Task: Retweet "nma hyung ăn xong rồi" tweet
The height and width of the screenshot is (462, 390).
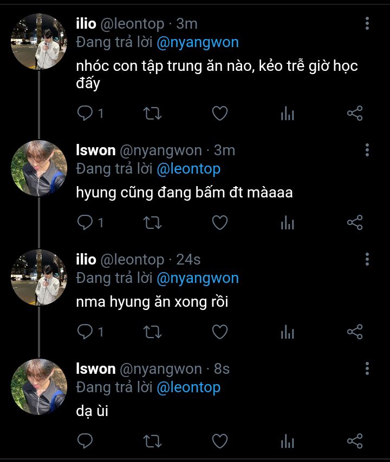Action: tap(152, 332)
